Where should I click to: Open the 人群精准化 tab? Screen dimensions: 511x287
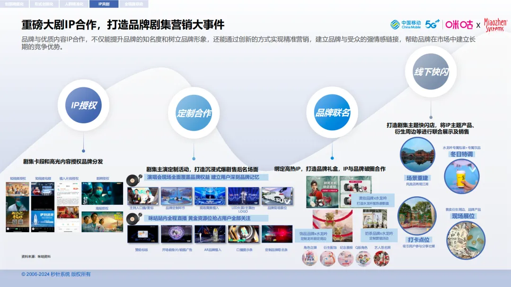[x=73, y=4]
